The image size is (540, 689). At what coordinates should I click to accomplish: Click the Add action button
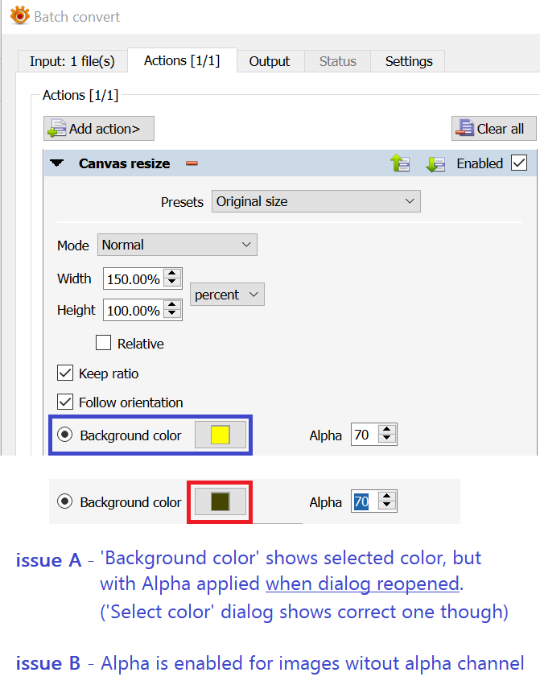[98, 129]
